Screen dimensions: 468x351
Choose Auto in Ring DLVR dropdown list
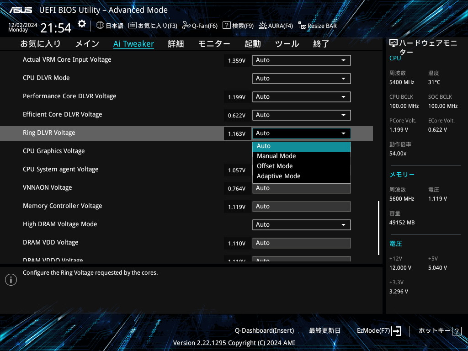pyautogui.click(x=302, y=146)
